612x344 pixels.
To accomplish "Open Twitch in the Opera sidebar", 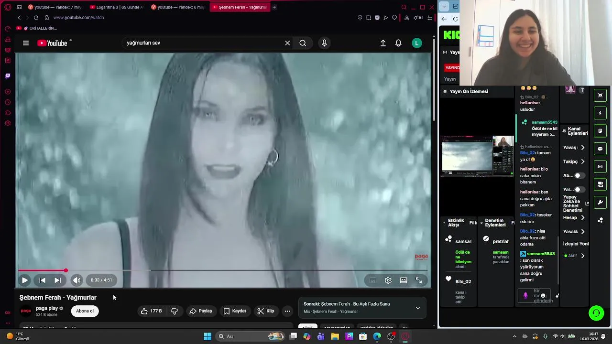I will pos(8,75).
